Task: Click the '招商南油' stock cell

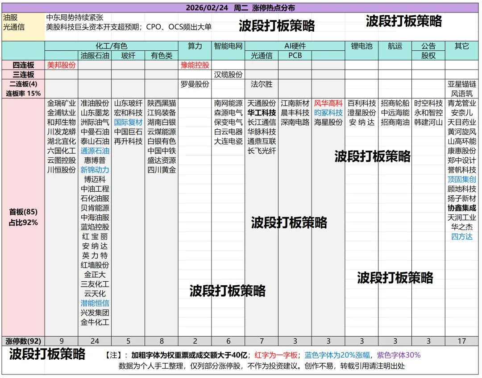Action: pyautogui.click(x=395, y=122)
